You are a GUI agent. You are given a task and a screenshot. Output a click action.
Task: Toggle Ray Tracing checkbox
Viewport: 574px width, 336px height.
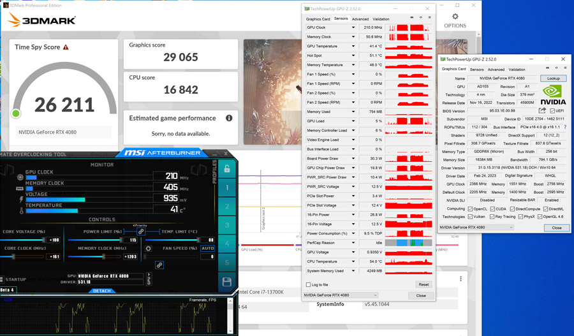pyautogui.click(x=492, y=217)
